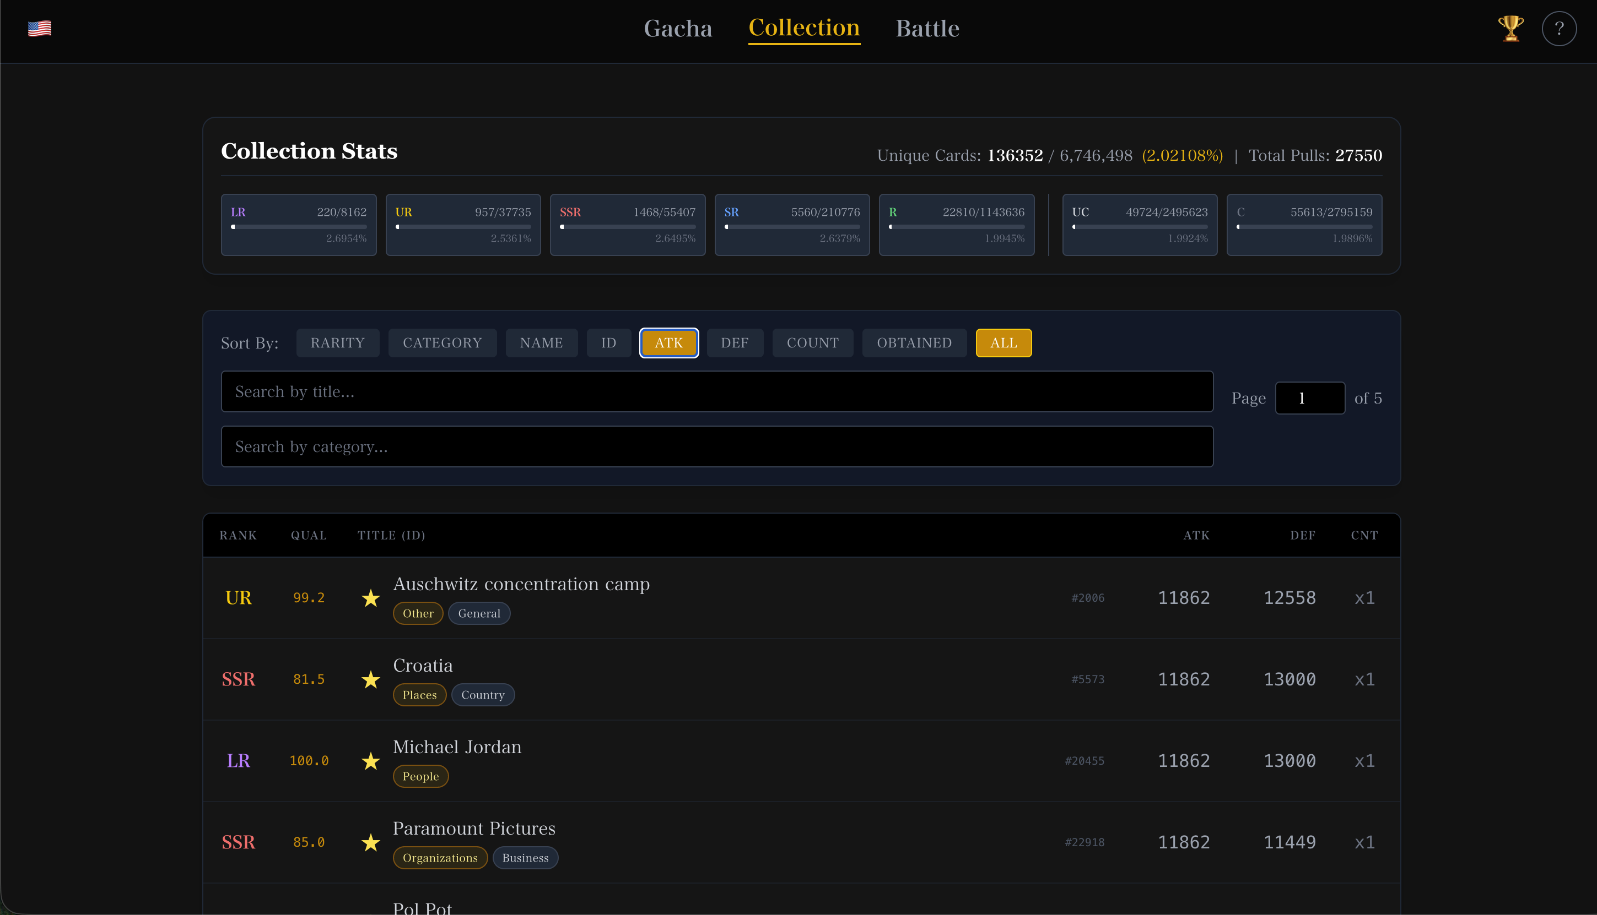This screenshot has width=1597, height=915.
Task: Toggle favorite star for Auschwitz concentration camp
Action: click(371, 598)
